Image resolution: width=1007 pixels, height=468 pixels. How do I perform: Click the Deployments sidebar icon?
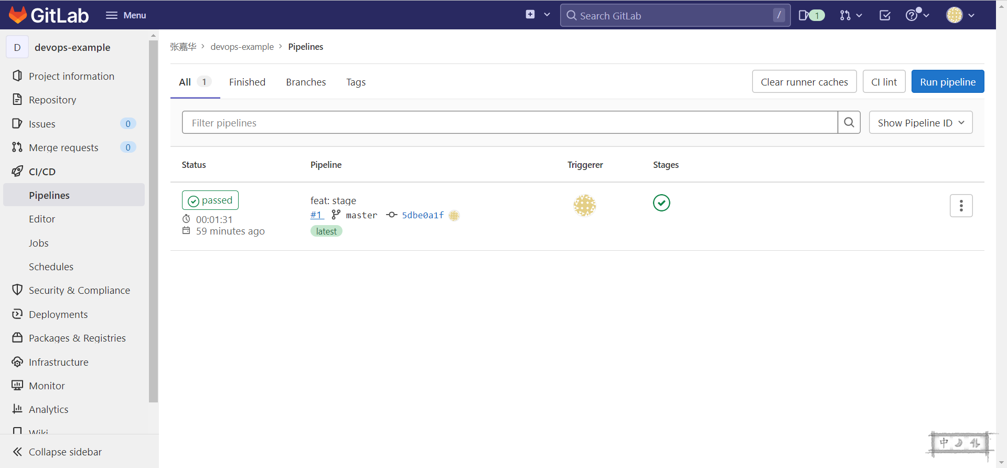click(x=17, y=314)
